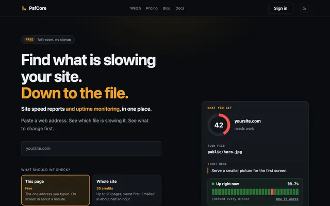Click the PafCore logo icon

(24, 8)
